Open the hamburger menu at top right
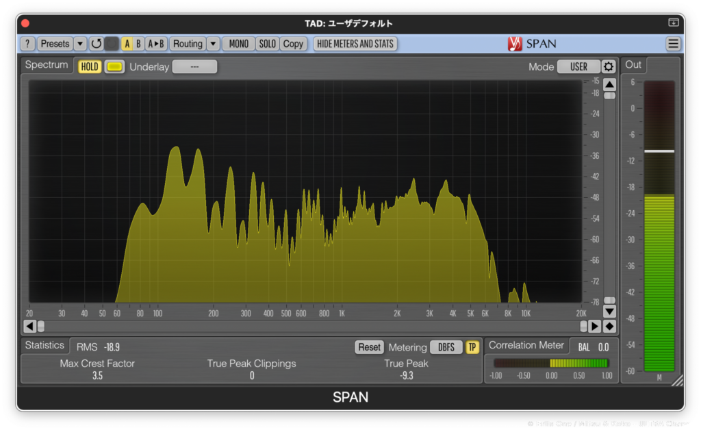The width and height of the screenshot is (701, 430). [674, 44]
